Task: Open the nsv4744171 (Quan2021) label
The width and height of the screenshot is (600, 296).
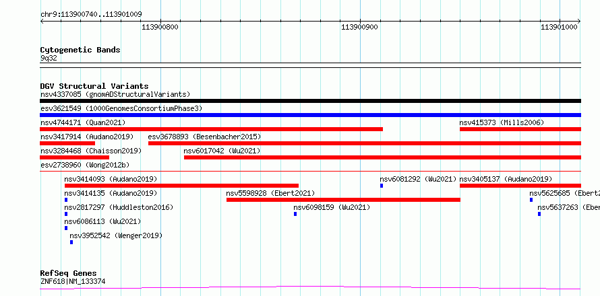Action: [x=83, y=122]
